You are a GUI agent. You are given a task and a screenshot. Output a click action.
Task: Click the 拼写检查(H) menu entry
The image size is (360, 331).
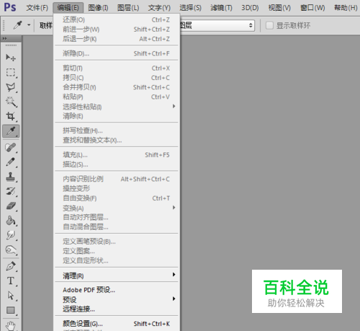(x=117, y=131)
